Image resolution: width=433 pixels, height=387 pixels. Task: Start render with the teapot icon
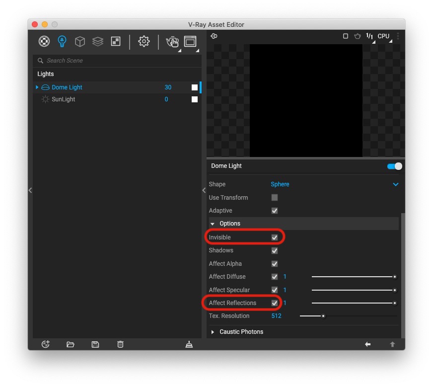click(x=172, y=42)
